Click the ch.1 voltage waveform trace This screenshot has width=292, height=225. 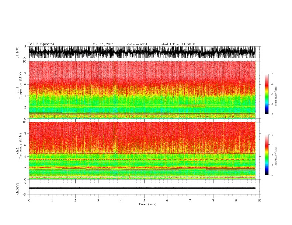click(x=142, y=52)
